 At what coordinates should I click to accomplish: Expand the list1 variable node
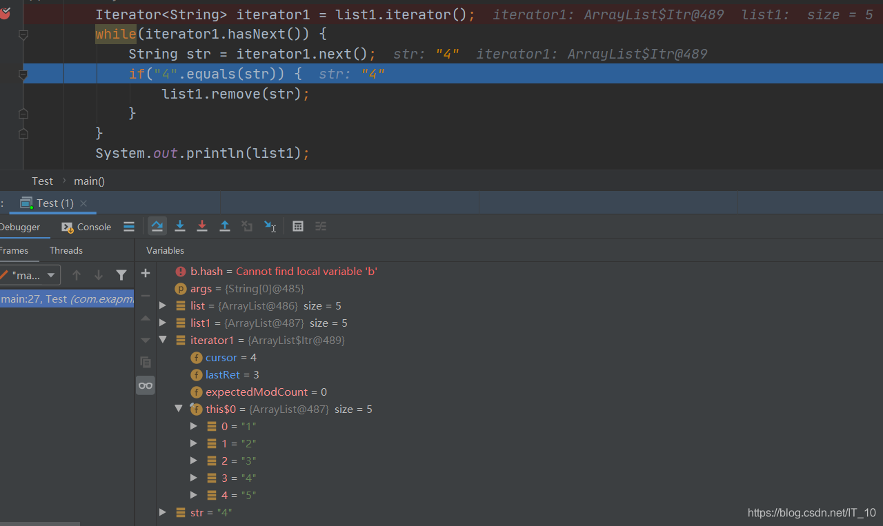pyautogui.click(x=163, y=323)
